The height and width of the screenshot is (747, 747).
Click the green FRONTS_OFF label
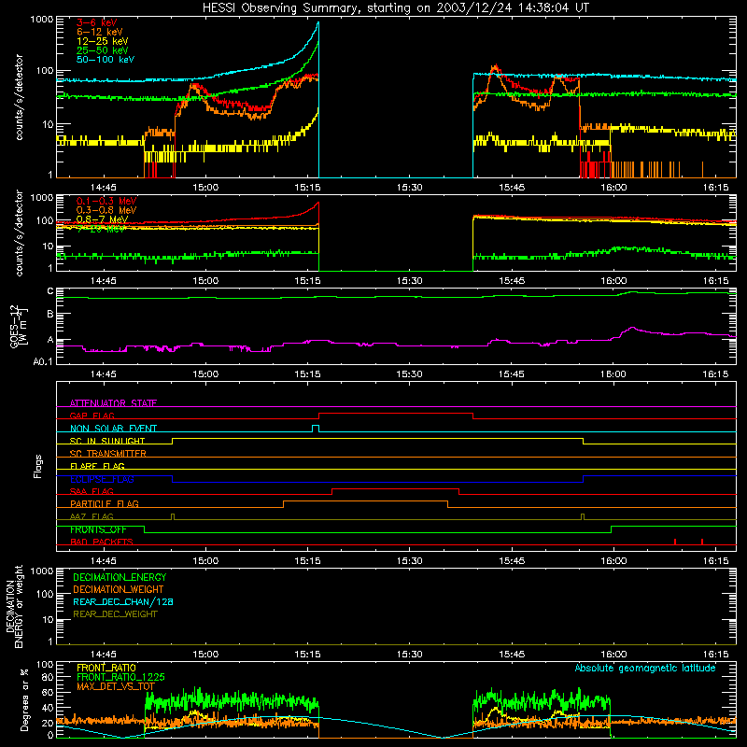(98, 529)
